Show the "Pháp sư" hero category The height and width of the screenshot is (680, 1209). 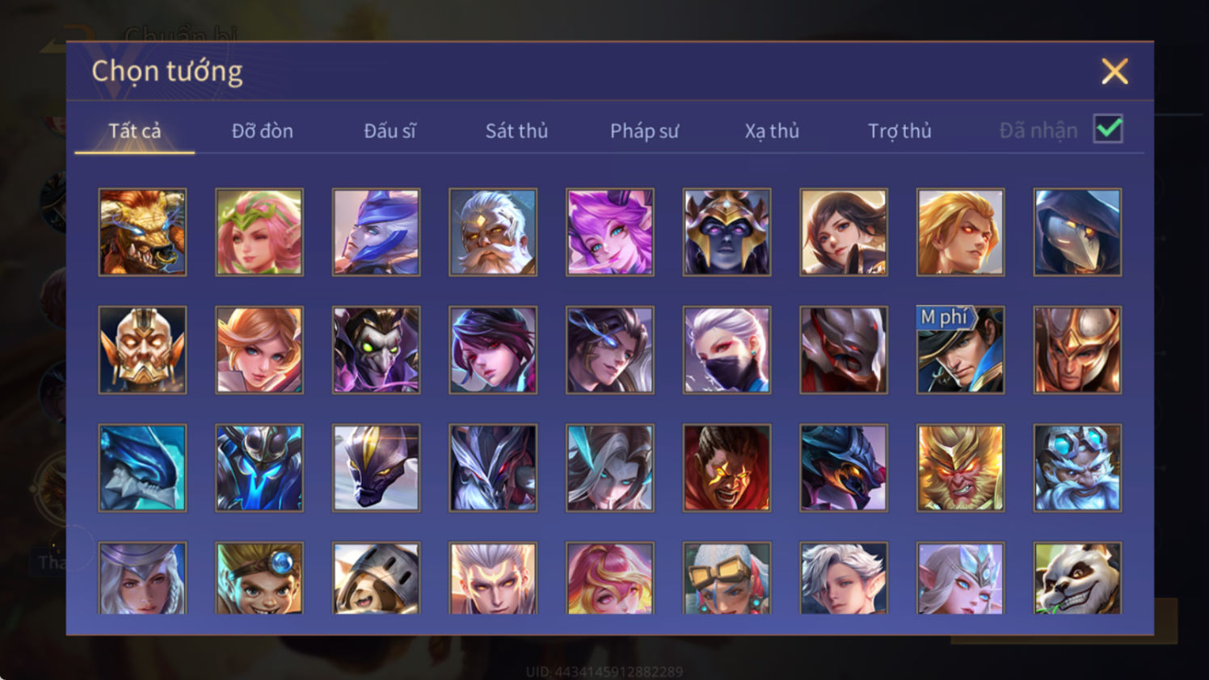644,131
